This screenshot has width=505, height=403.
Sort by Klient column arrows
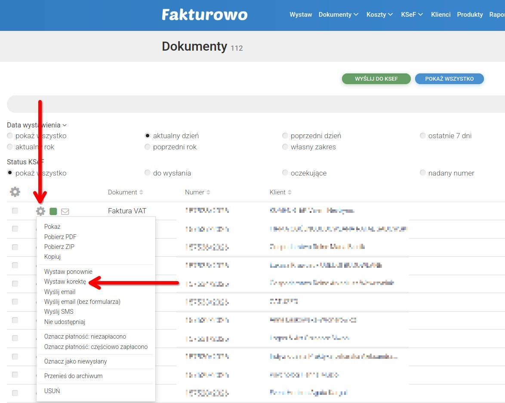tap(289, 192)
